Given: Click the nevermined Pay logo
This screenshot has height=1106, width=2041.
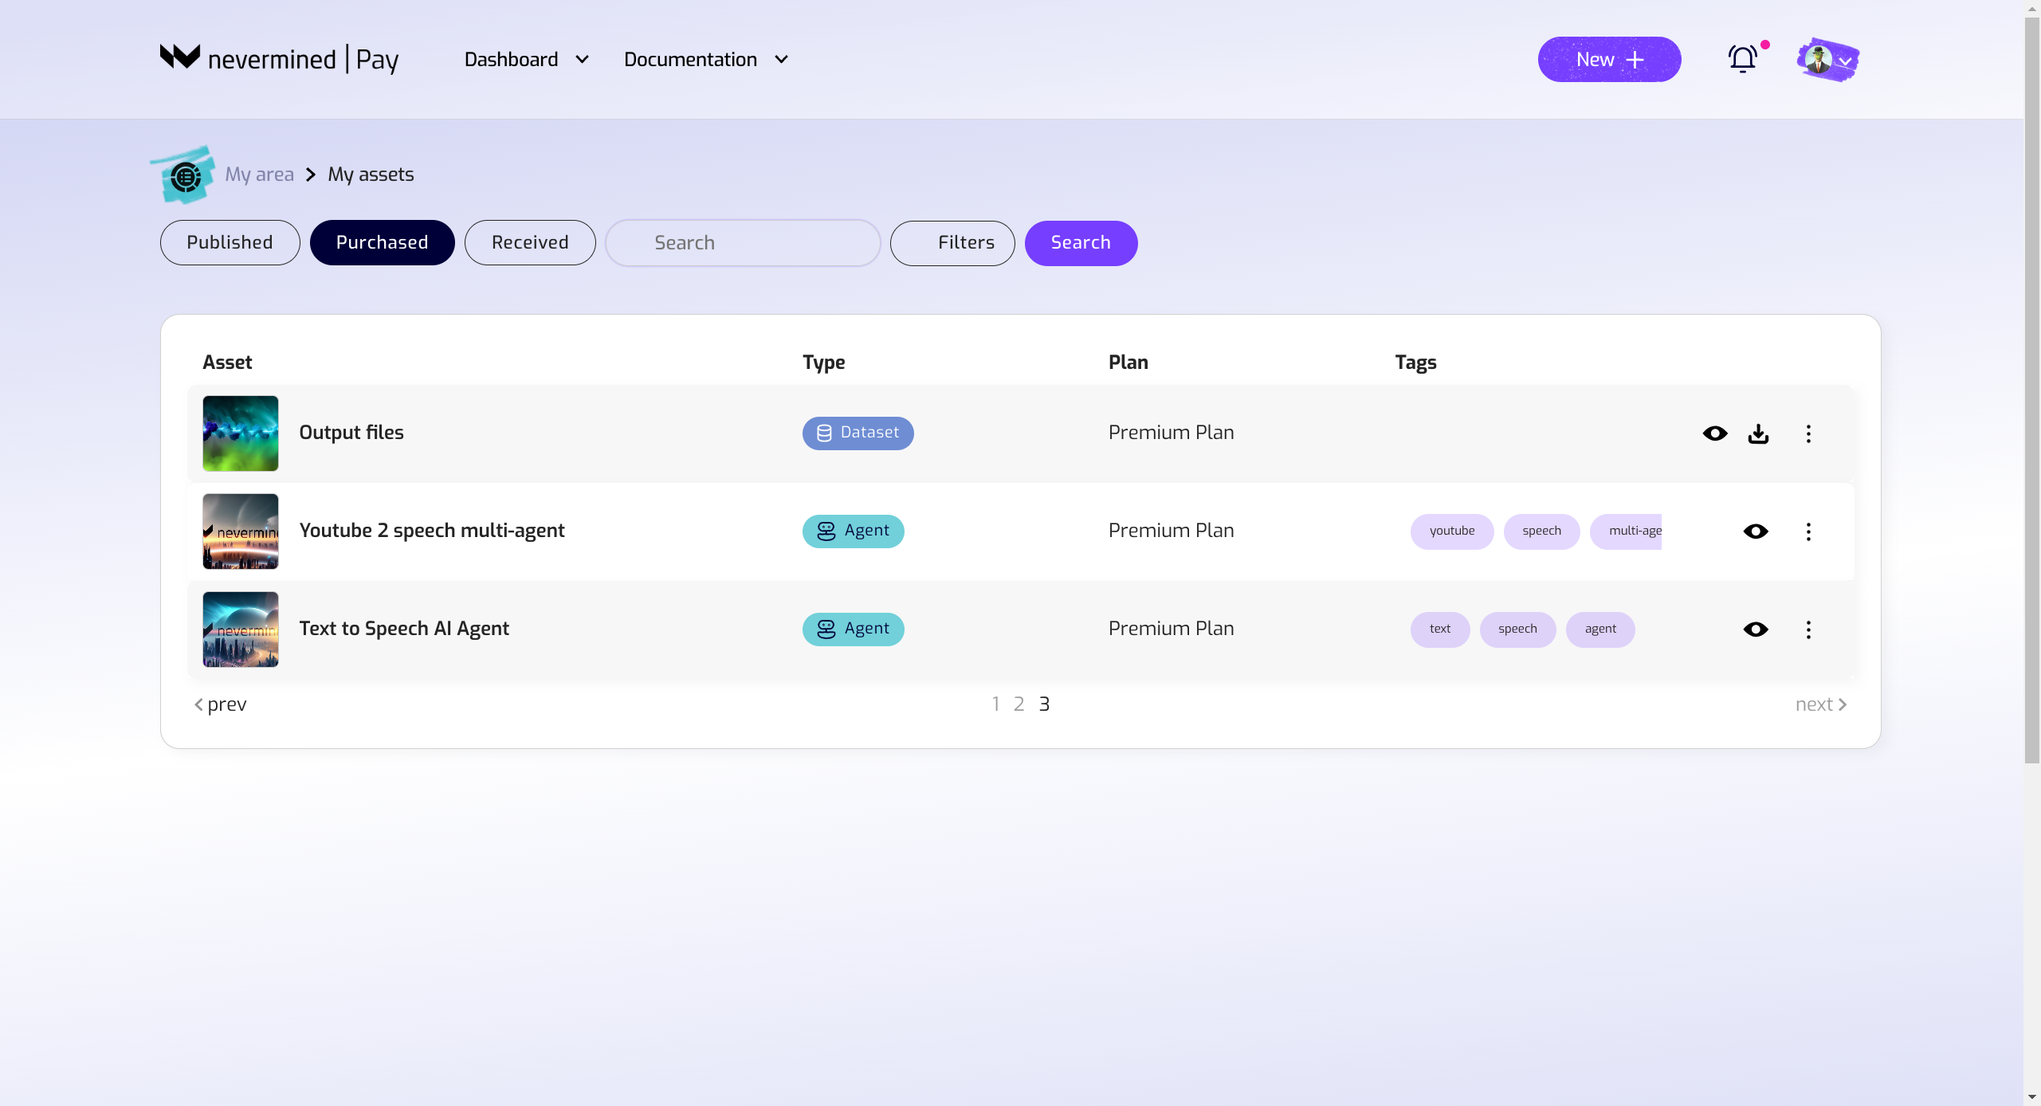Looking at the screenshot, I should (279, 59).
